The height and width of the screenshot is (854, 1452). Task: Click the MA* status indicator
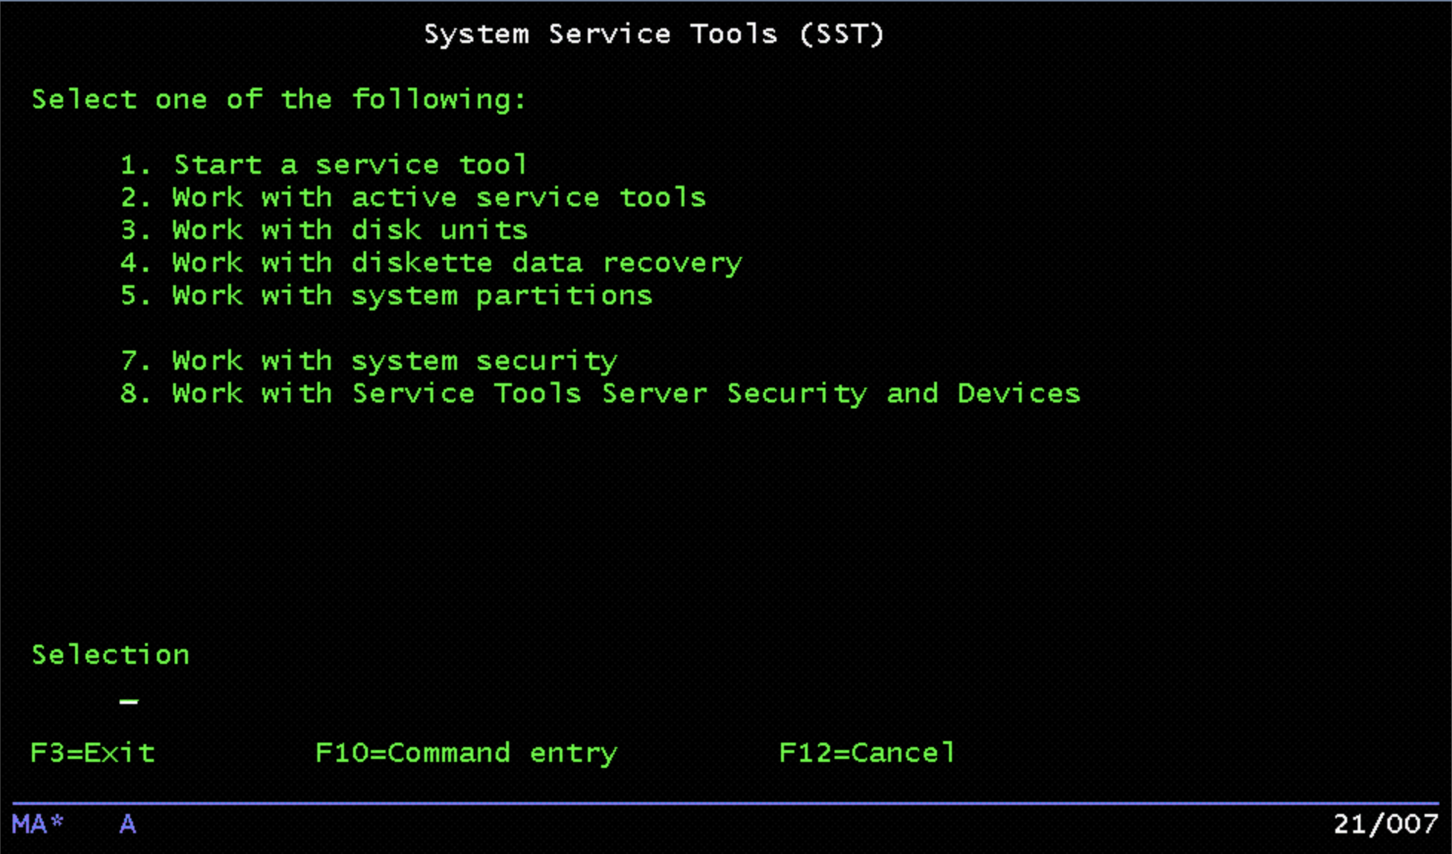click(38, 824)
